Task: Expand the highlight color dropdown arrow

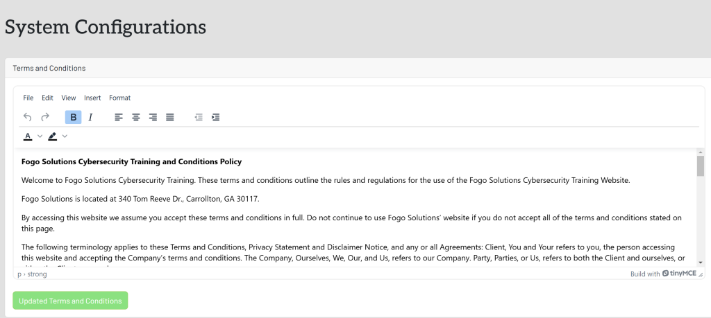Action: click(x=65, y=136)
